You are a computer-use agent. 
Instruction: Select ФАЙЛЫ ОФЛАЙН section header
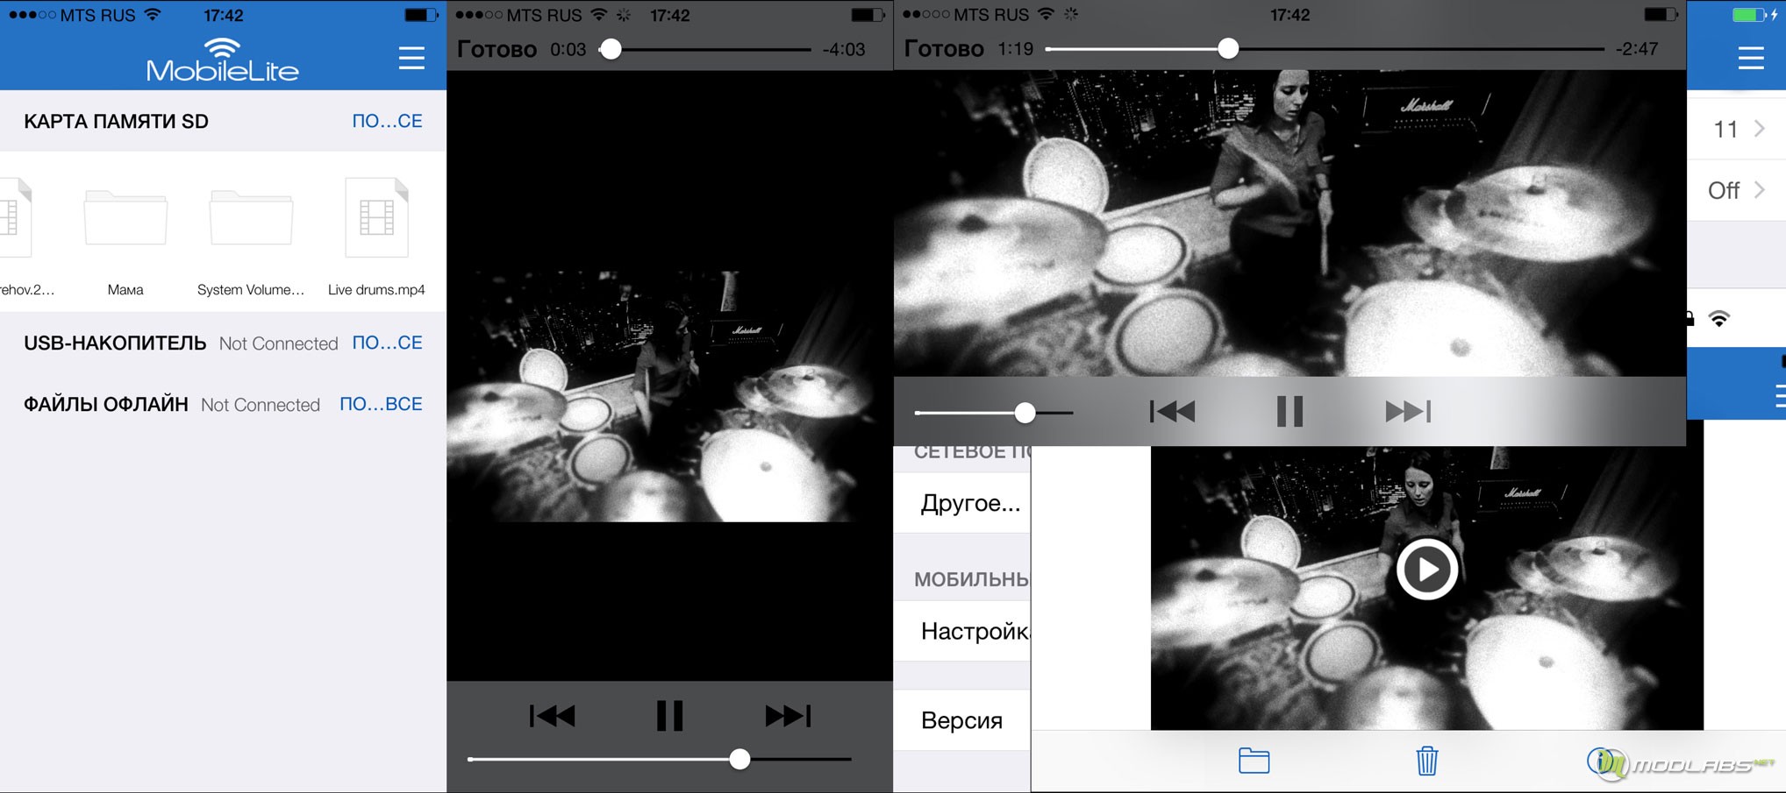pyautogui.click(x=106, y=404)
